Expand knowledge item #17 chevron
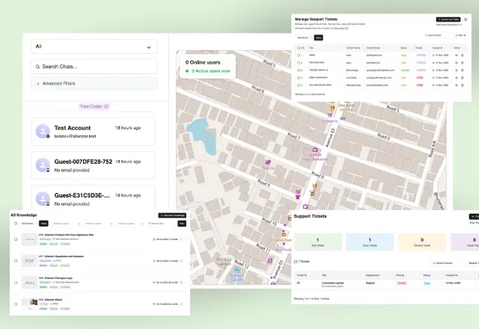The image size is (479, 329). pos(181,261)
